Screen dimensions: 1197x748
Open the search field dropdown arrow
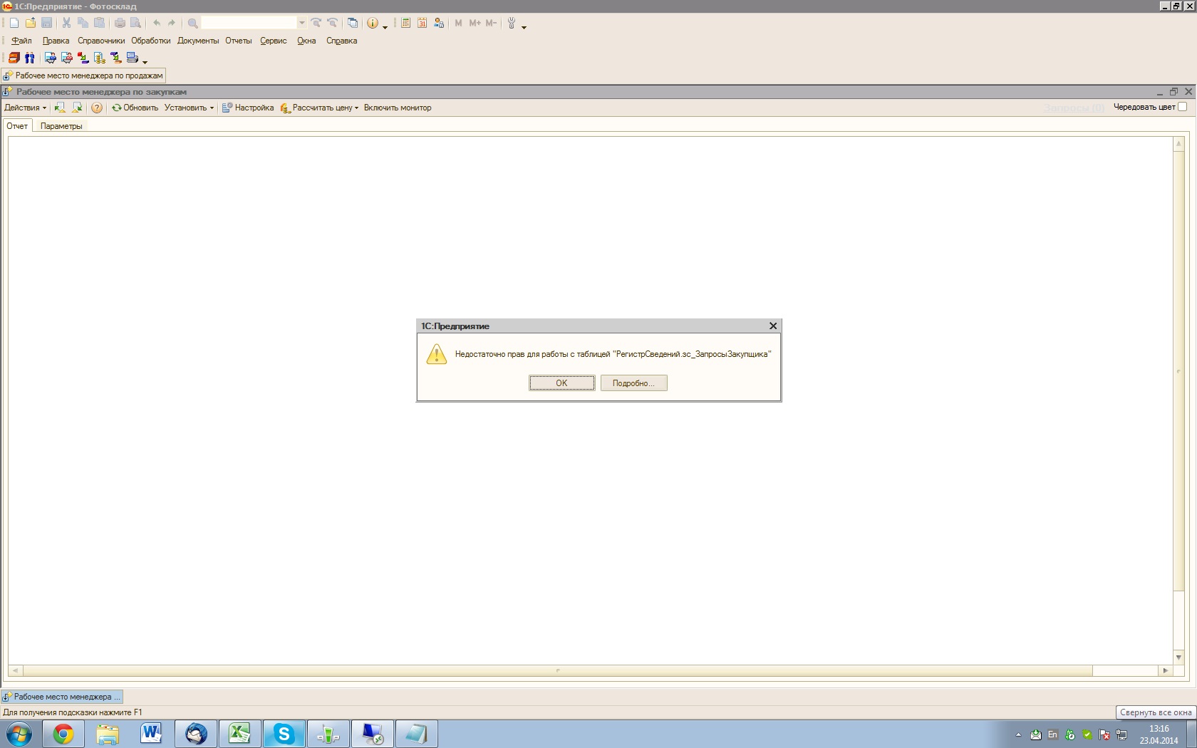click(301, 24)
